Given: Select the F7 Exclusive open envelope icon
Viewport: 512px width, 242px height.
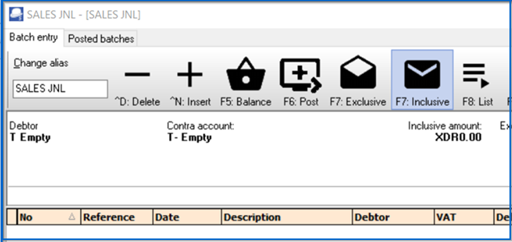Looking at the screenshot, I should [358, 73].
